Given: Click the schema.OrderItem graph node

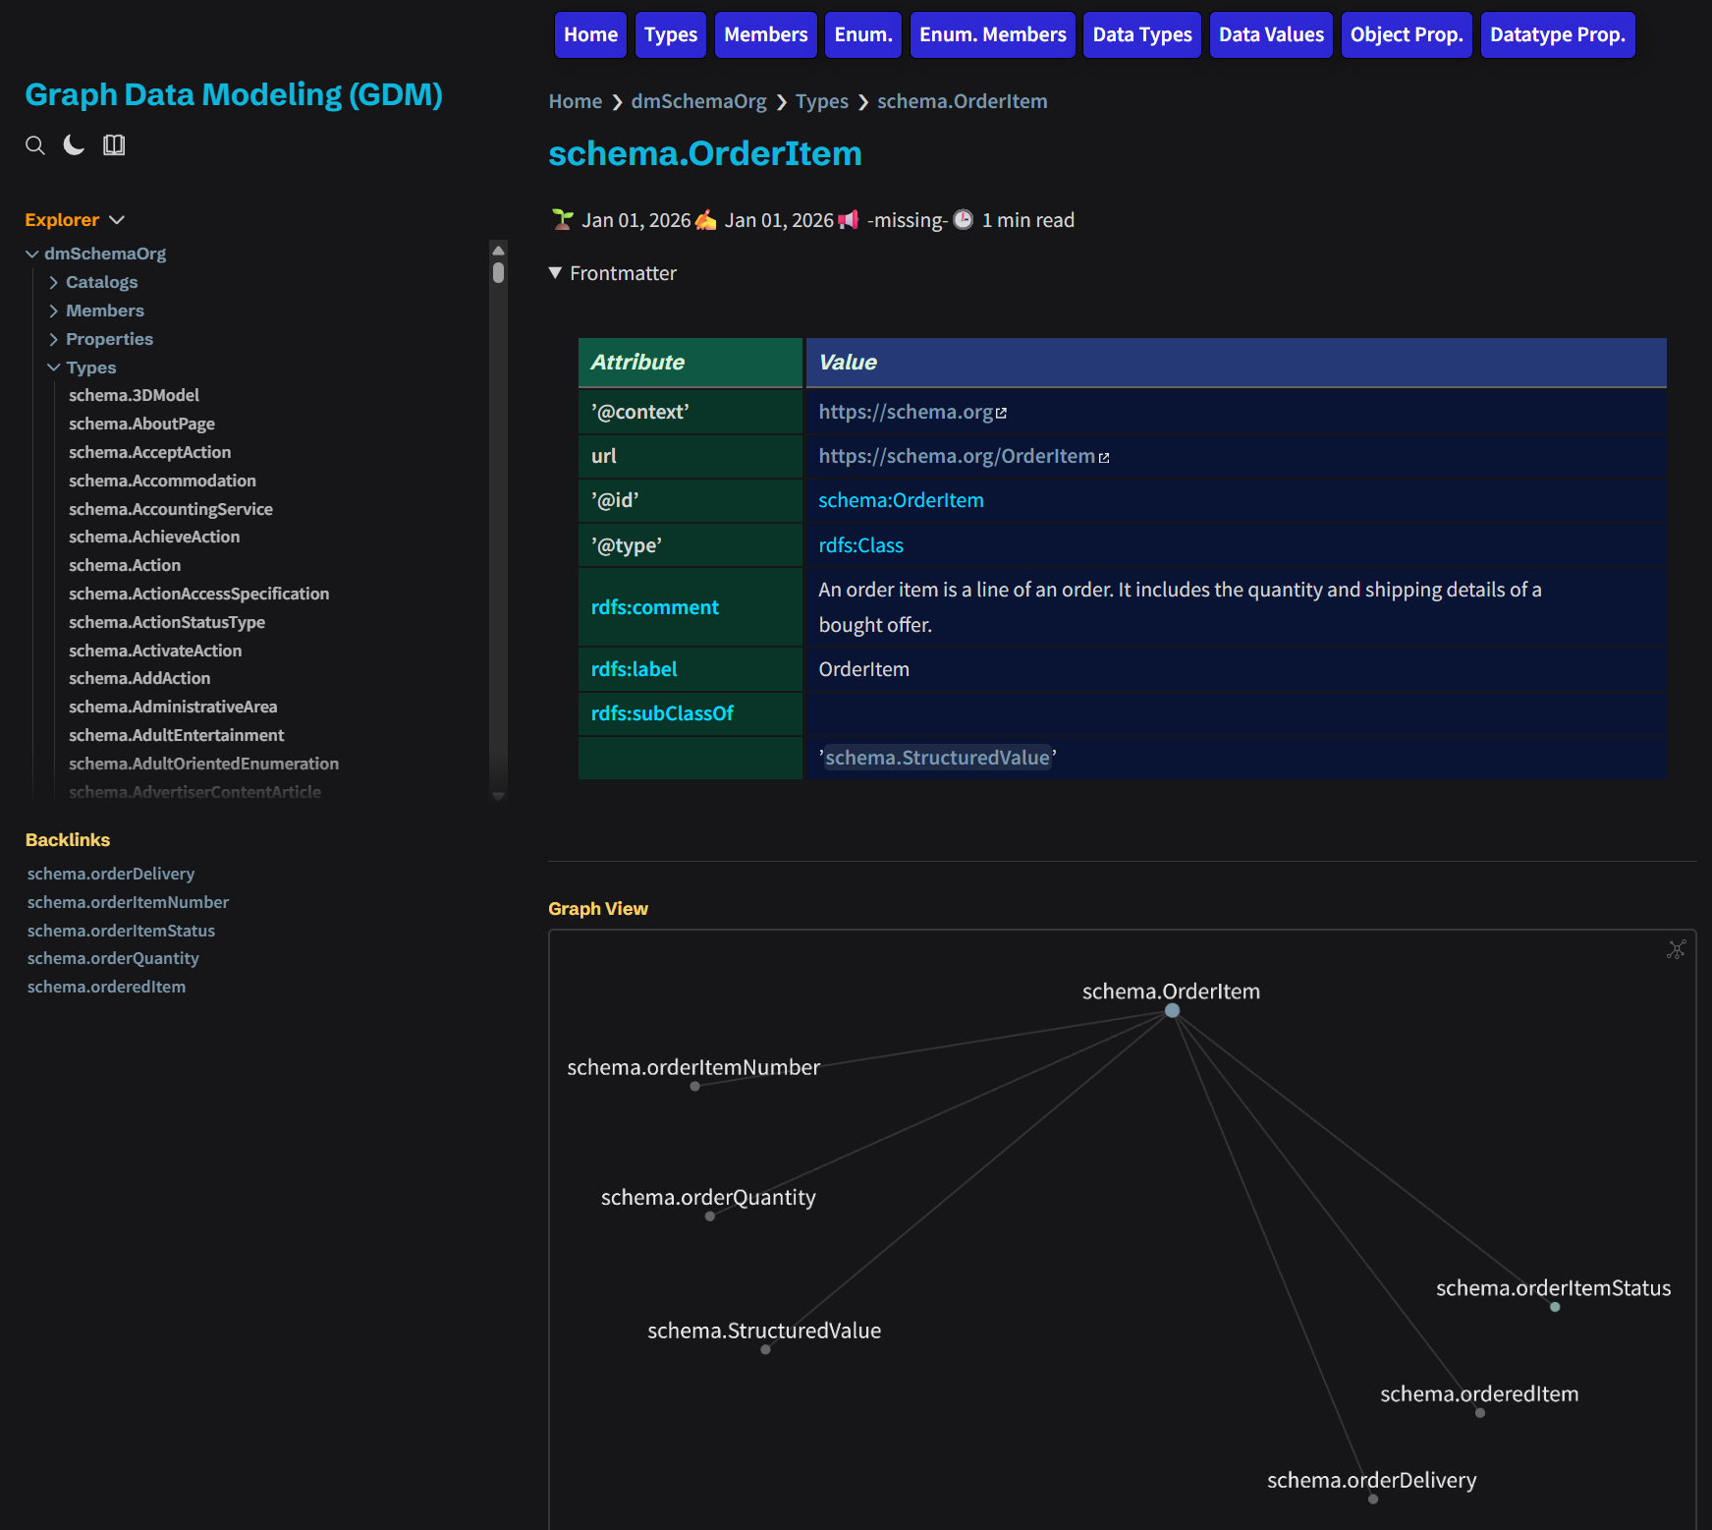Looking at the screenshot, I should click(1172, 1010).
